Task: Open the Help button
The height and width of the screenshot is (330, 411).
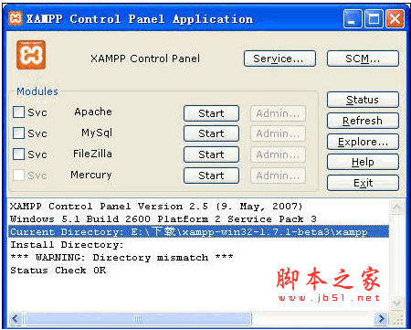Action: tap(363, 162)
